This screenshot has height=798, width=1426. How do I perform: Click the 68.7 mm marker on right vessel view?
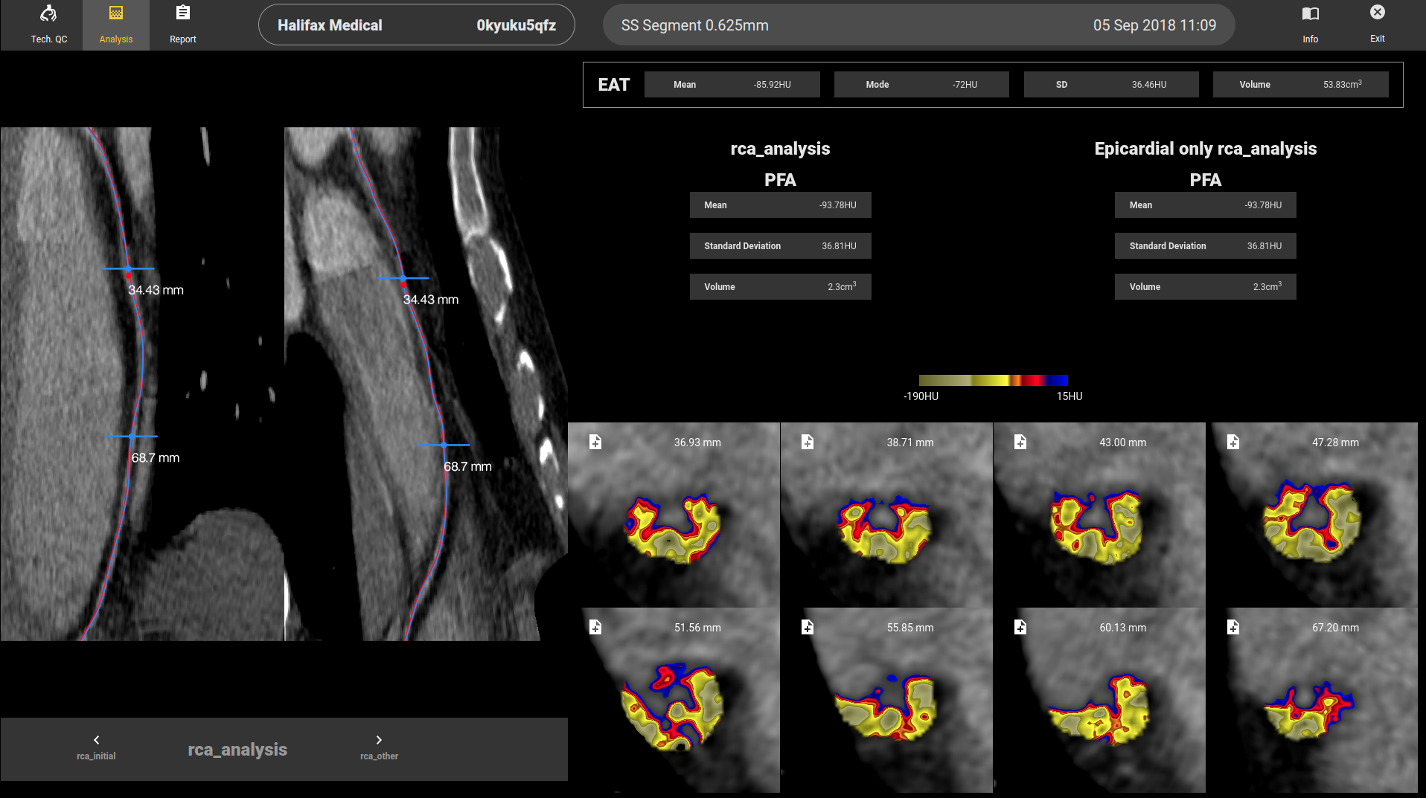(444, 445)
